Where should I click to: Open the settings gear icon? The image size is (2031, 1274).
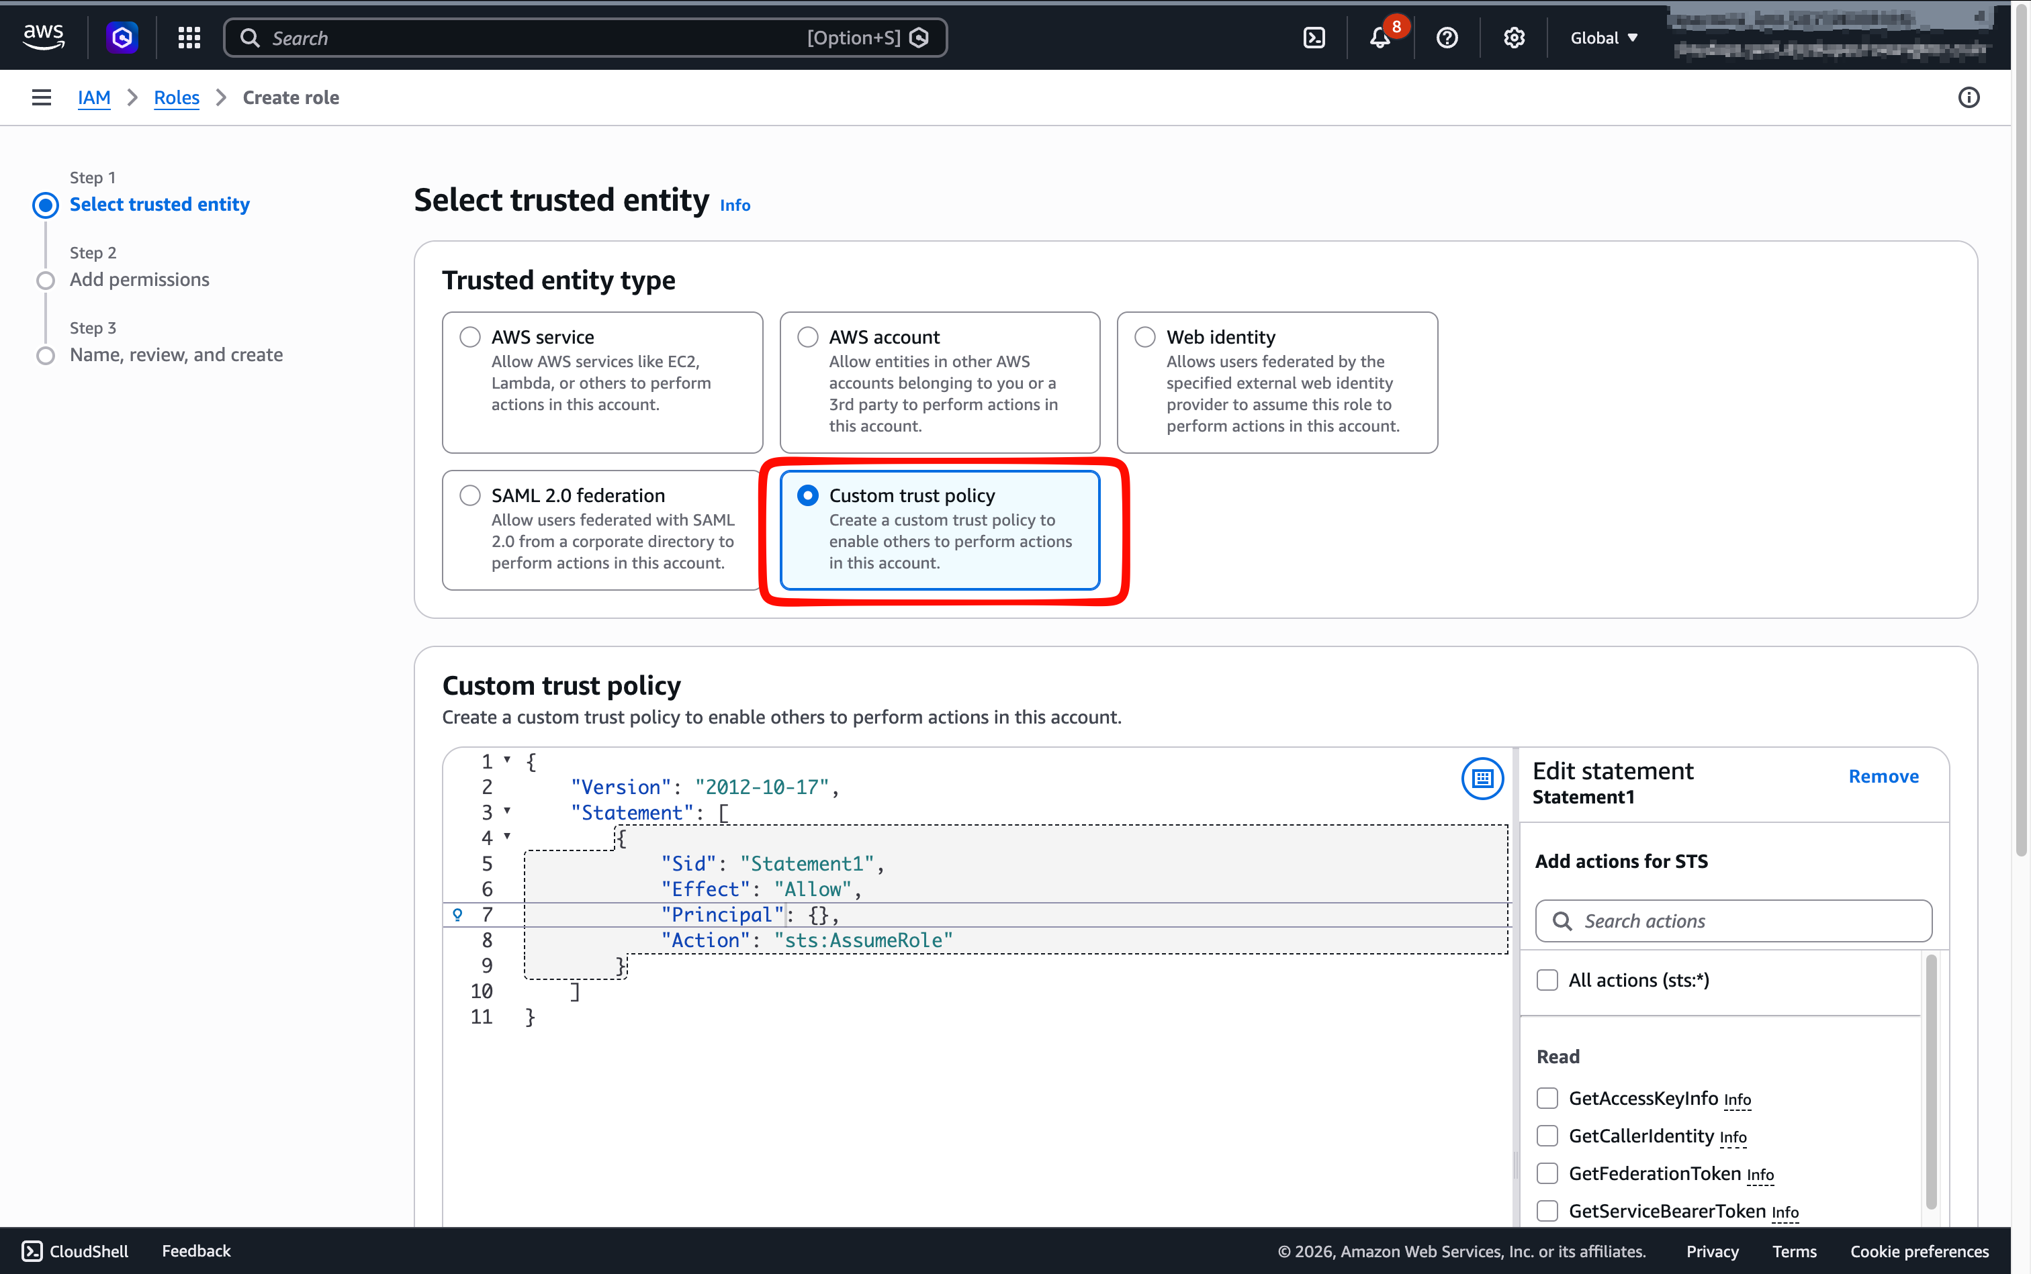pyautogui.click(x=1515, y=38)
